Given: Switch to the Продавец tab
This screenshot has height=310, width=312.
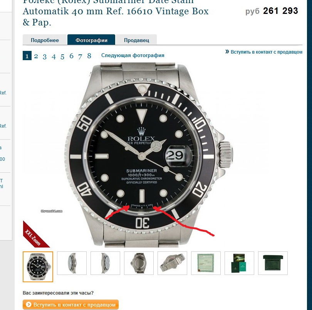Looking at the screenshot, I should point(136,40).
